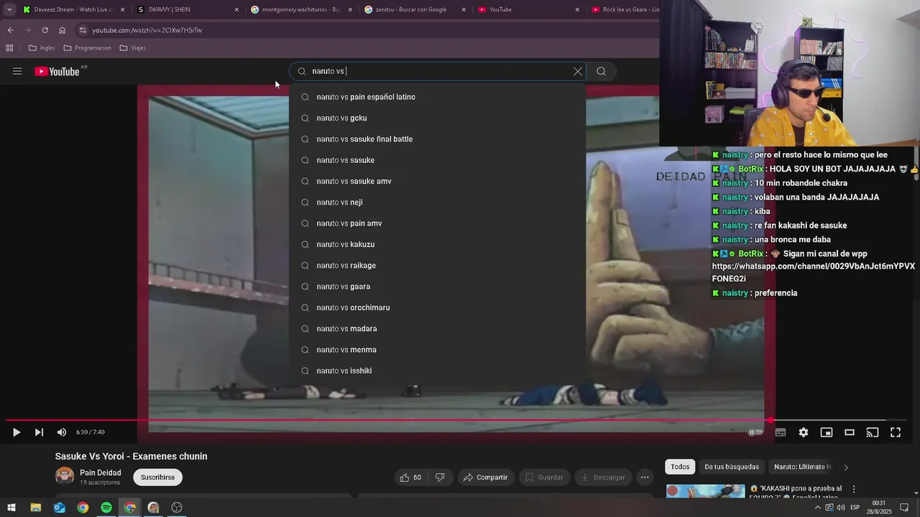
Task: Save the video with Guardar
Action: tap(544, 478)
